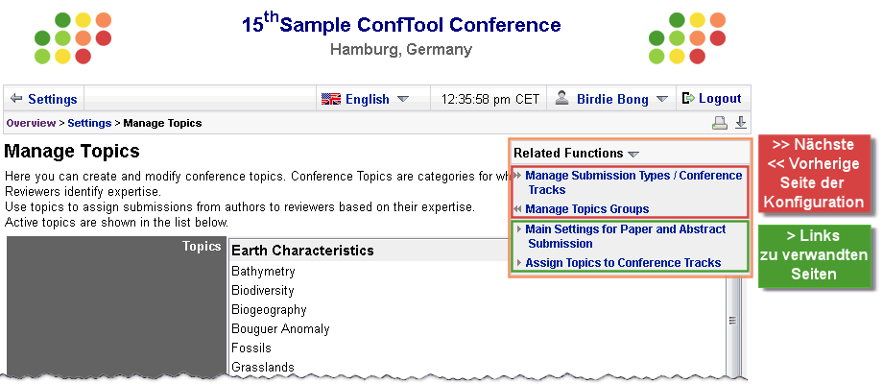The width and height of the screenshot is (883, 384).
Task: Click the right ConfTool dotted logo
Action: [687, 37]
